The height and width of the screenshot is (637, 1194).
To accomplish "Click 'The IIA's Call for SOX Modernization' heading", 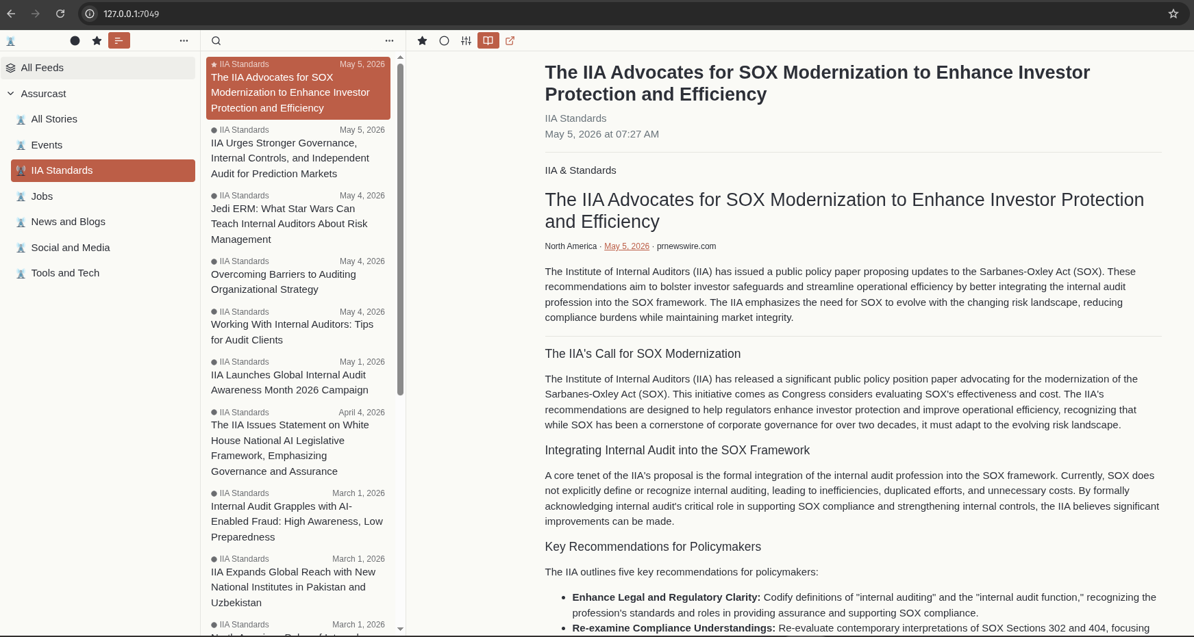I will 643,354.
